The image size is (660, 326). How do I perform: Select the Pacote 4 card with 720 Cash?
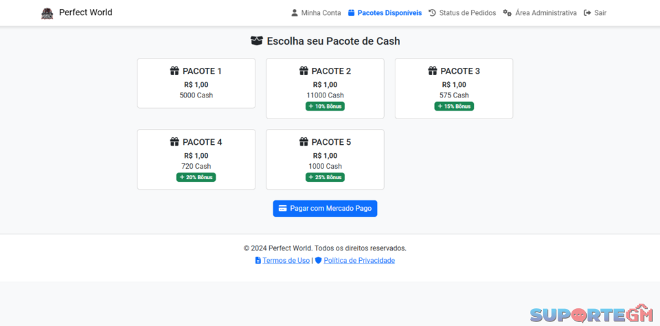pyautogui.click(x=196, y=159)
